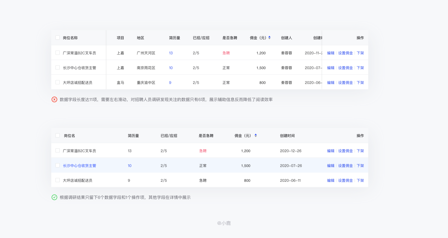
Task: Click the 创建时间 column header
Action: coord(287,136)
